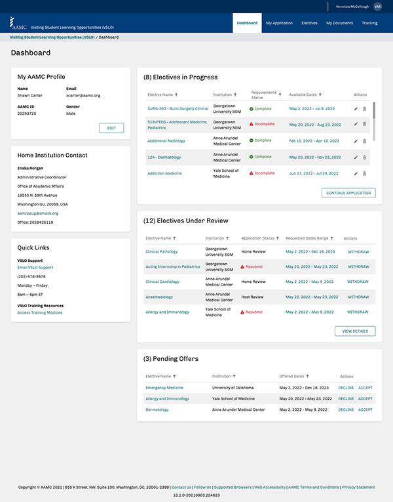Sort by Requested Dates Range
393x502 pixels.
point(331,238)
